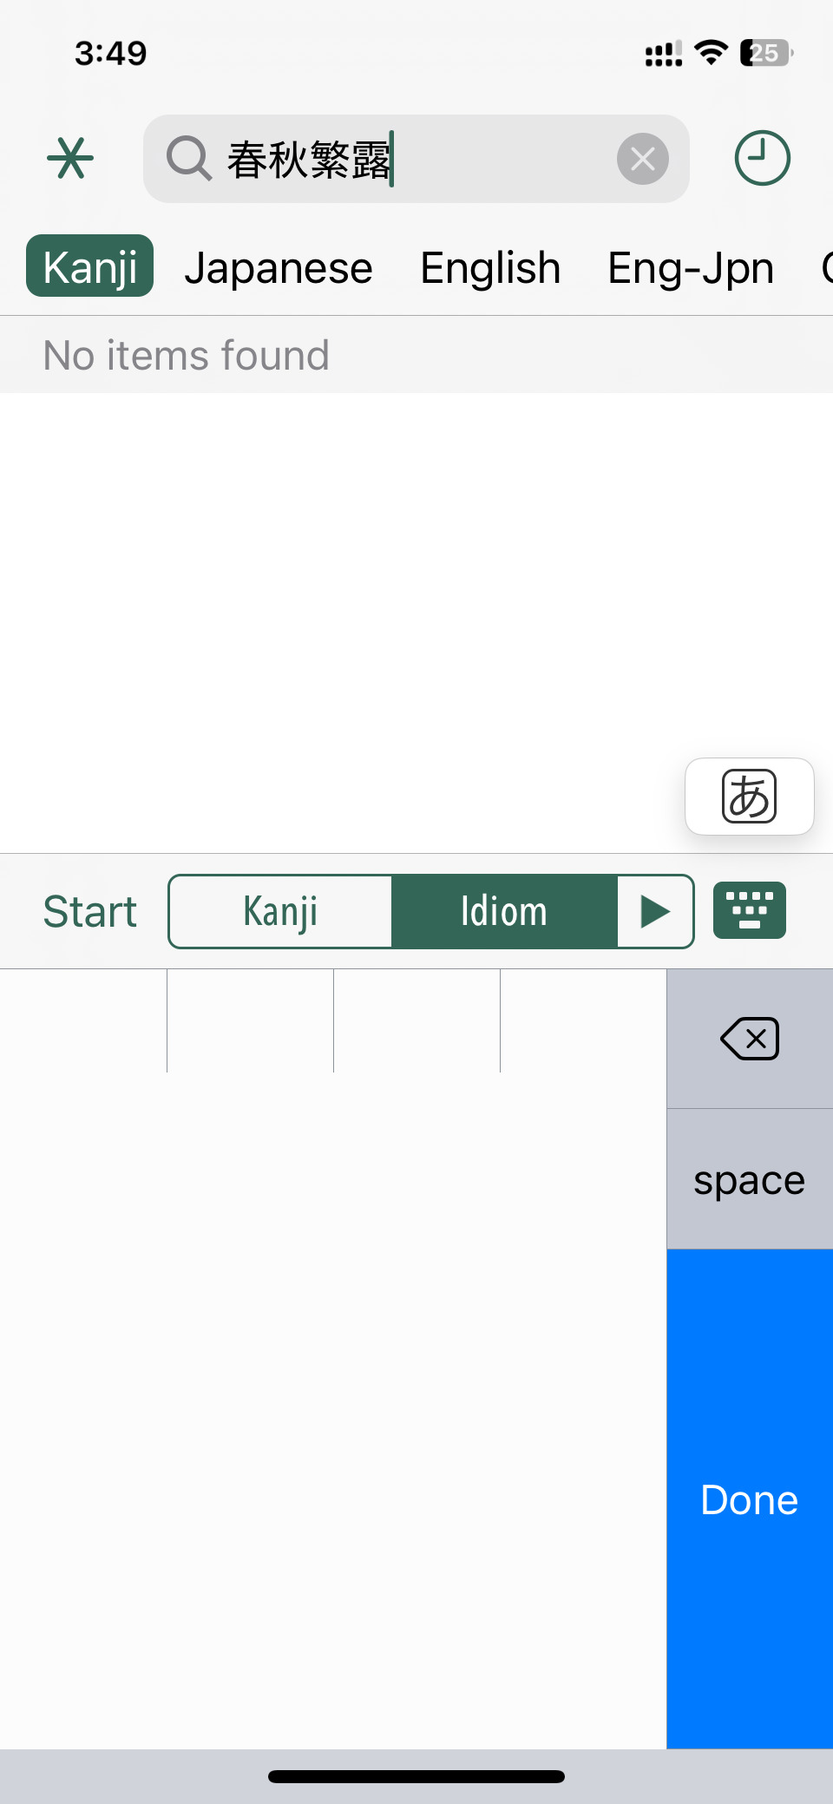Viewport: 833px width, 1804px height.
Task: Tap the blank handwriting drawing area
Action: [x=333, y=1410]
